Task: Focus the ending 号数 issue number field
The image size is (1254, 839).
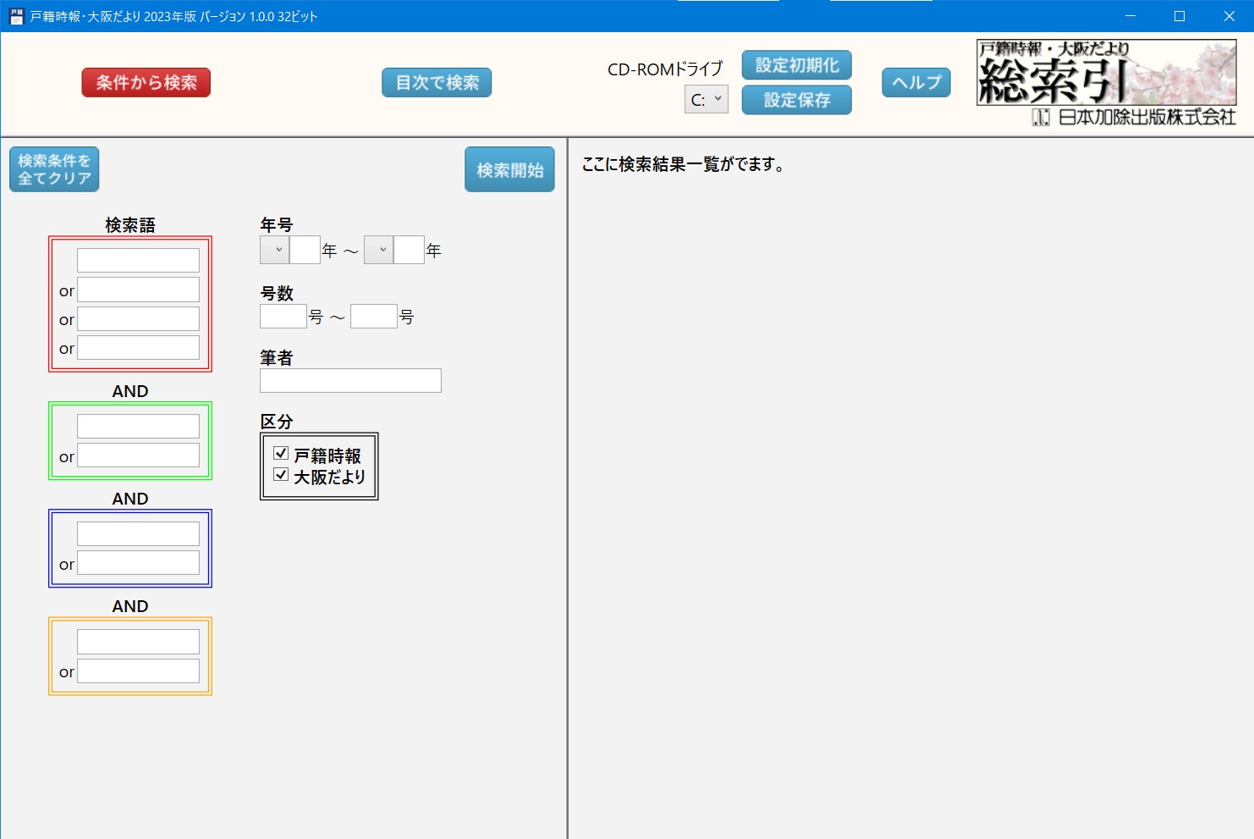Action: click(x=373, y=317)
